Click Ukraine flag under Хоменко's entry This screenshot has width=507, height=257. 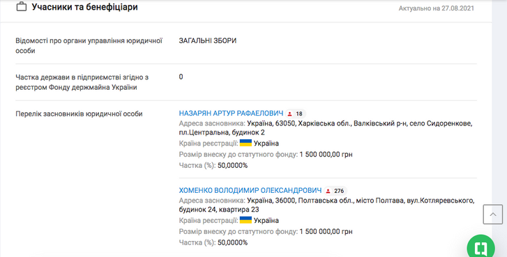pyautogui.click(x=245, y=220)
